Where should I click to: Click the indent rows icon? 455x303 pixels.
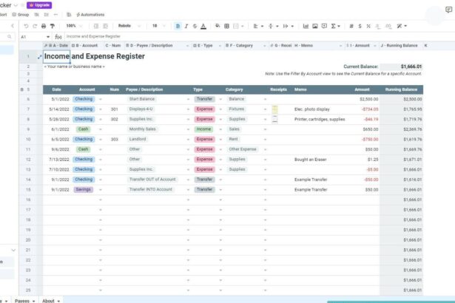point(105,26)
